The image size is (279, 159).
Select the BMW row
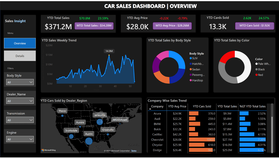point(207,124)
